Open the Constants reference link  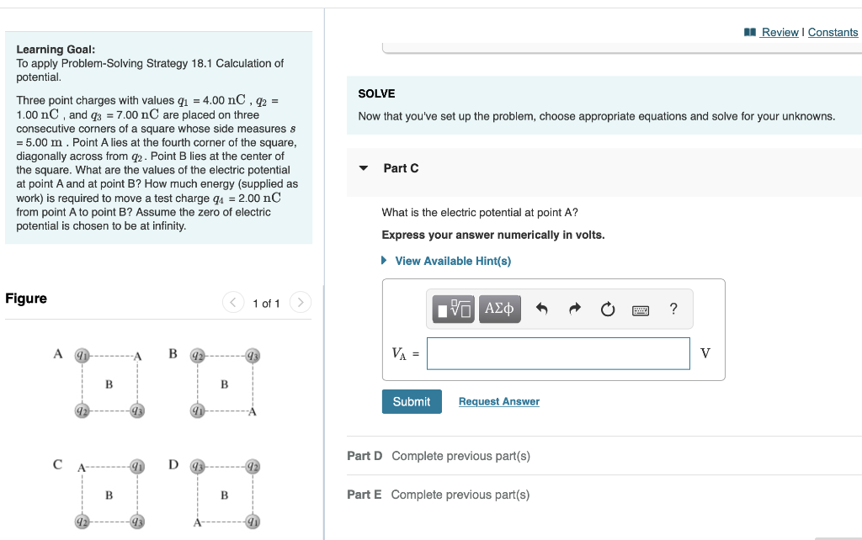pyautogui.click(x=833, y=32)
